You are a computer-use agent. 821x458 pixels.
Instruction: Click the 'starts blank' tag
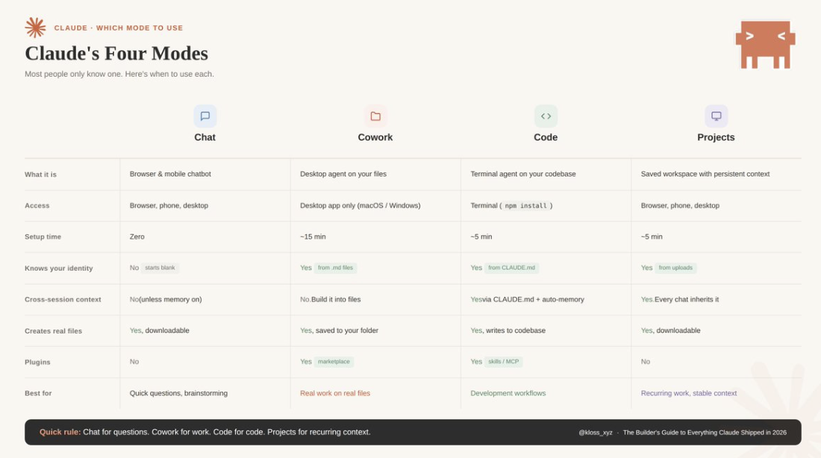[x=160, y=268]
